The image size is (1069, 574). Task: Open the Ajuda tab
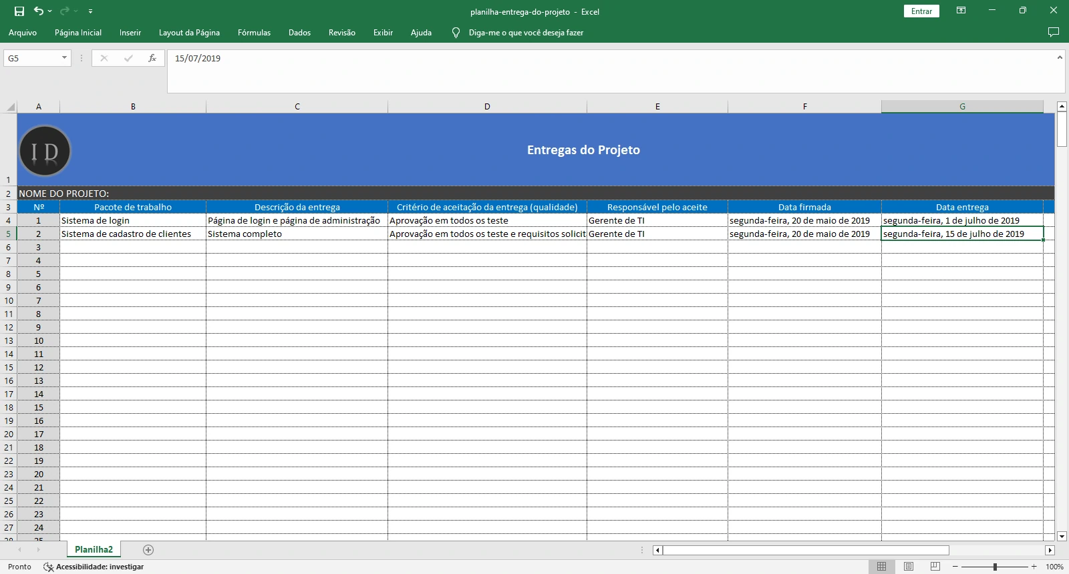pos(421,32)
